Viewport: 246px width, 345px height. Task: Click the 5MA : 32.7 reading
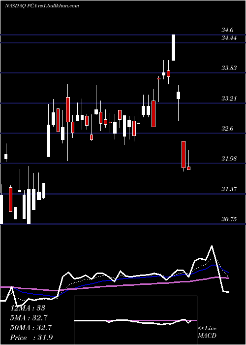click(29, 318)
